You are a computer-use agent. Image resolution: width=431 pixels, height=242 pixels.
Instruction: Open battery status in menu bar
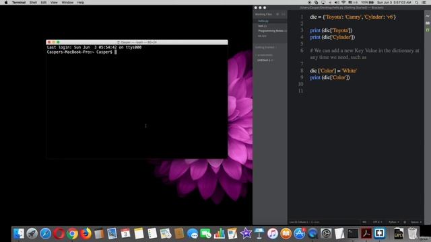pyautogui.click(x=368, y=3)
